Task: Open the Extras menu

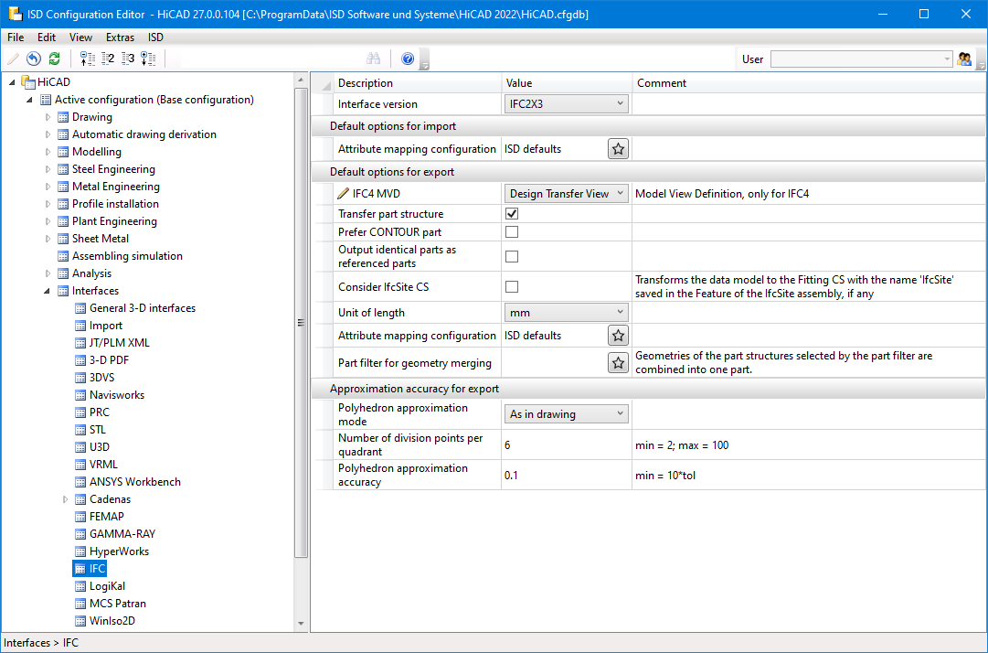Action: (120, 37)
